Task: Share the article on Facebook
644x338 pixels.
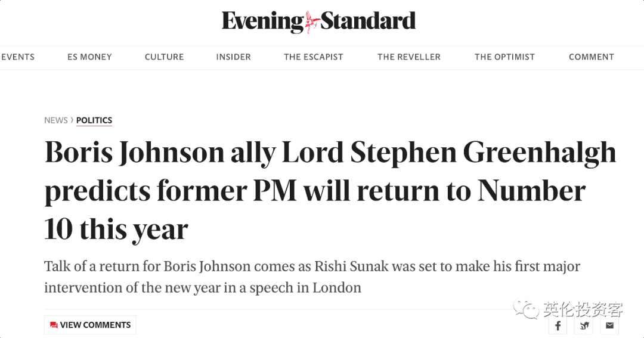Action: [558, 325]
